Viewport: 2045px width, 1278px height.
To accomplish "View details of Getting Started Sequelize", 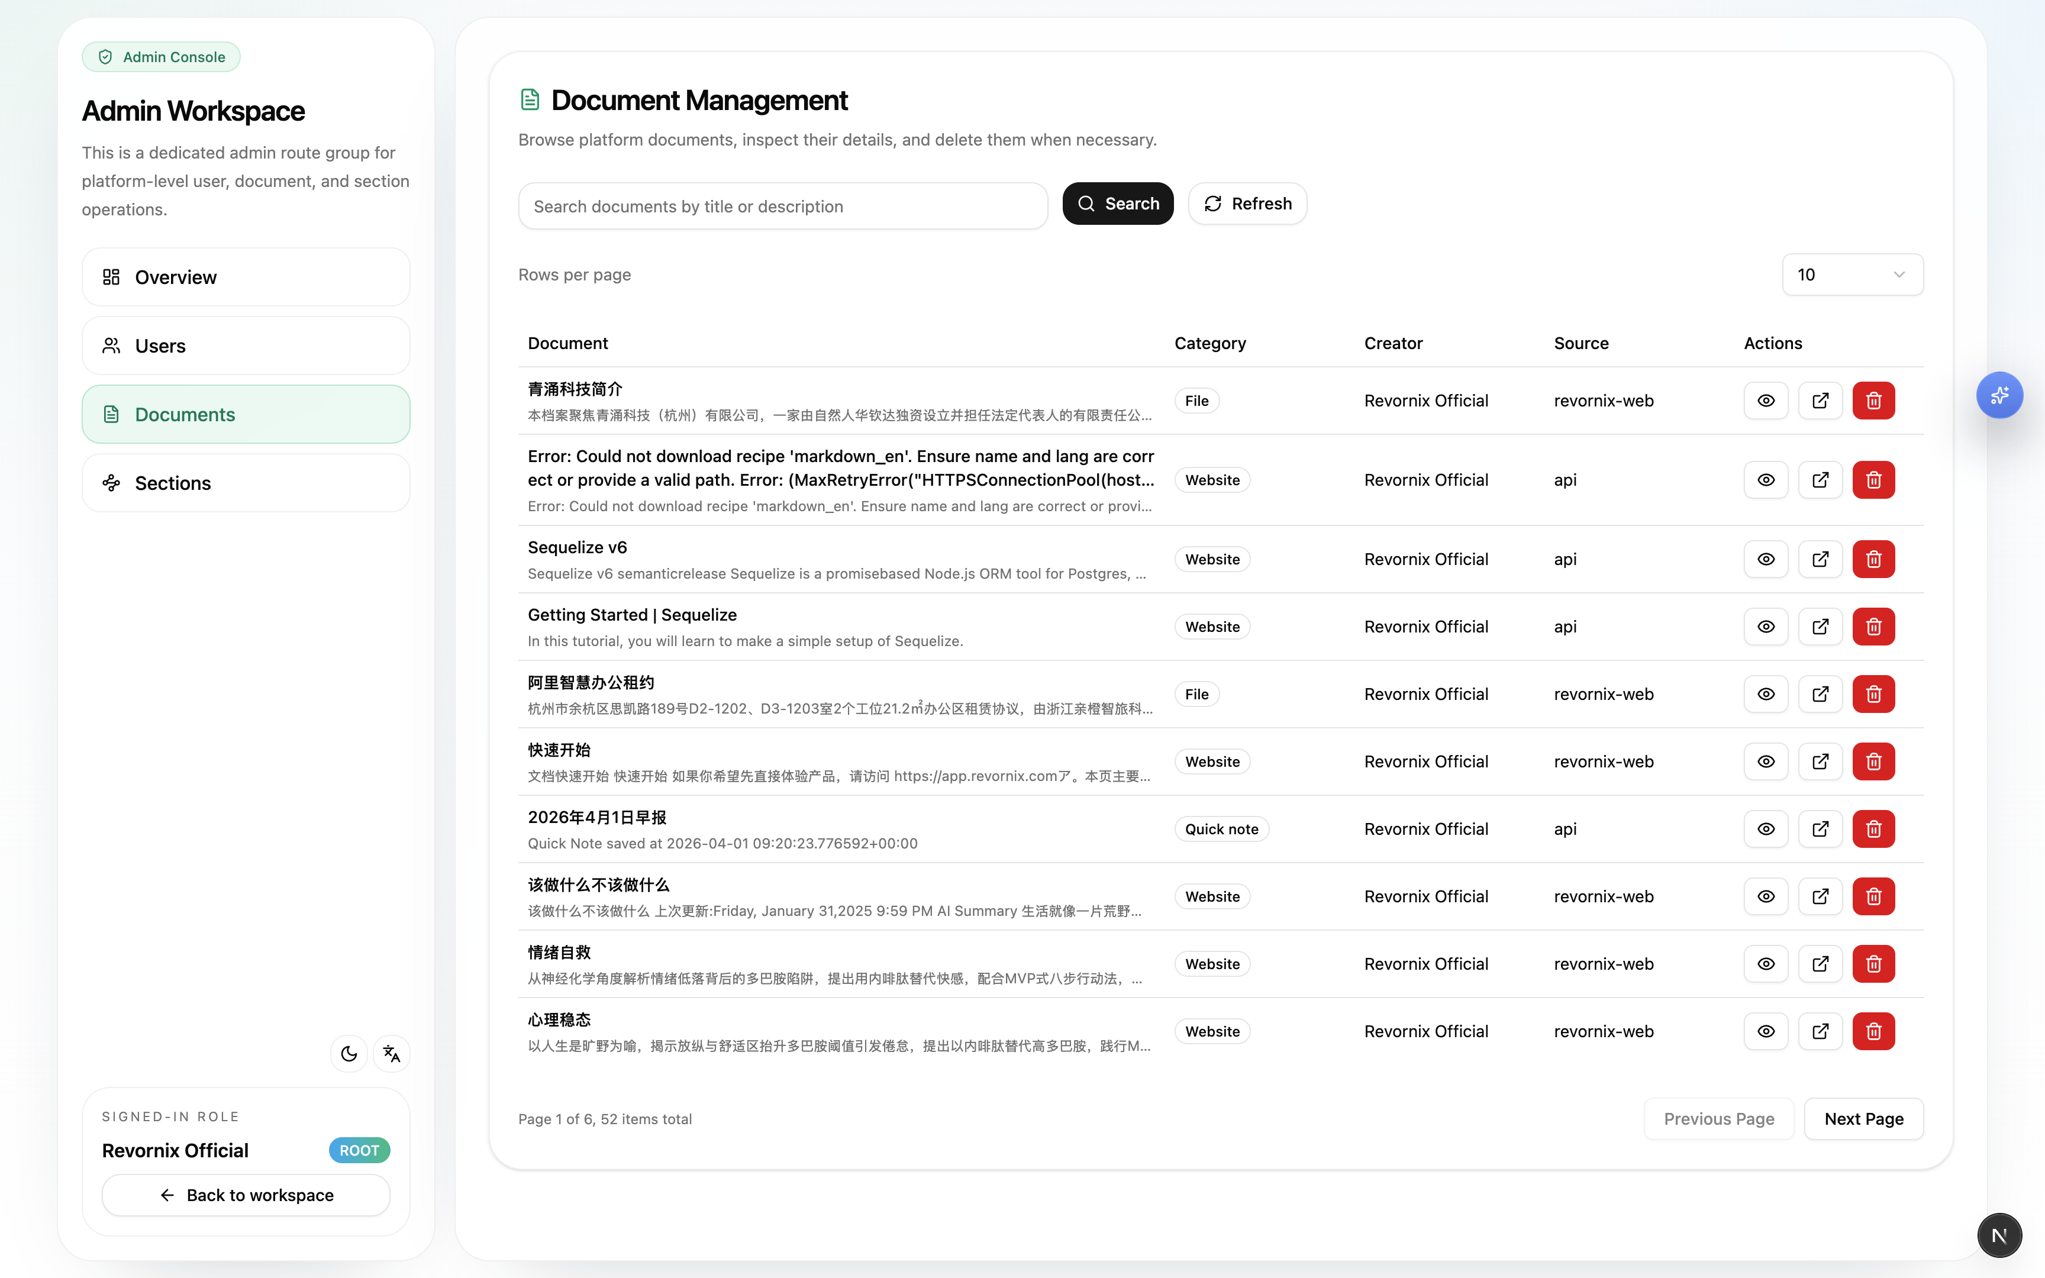I will (x=1765, y=627).
